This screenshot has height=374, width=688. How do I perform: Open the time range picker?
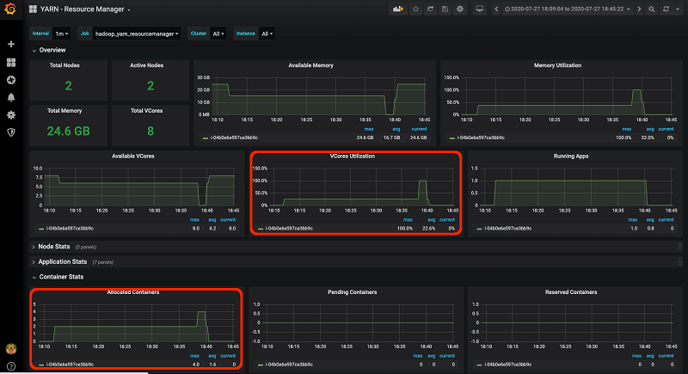pyautogui.click(x=567, y=9)
